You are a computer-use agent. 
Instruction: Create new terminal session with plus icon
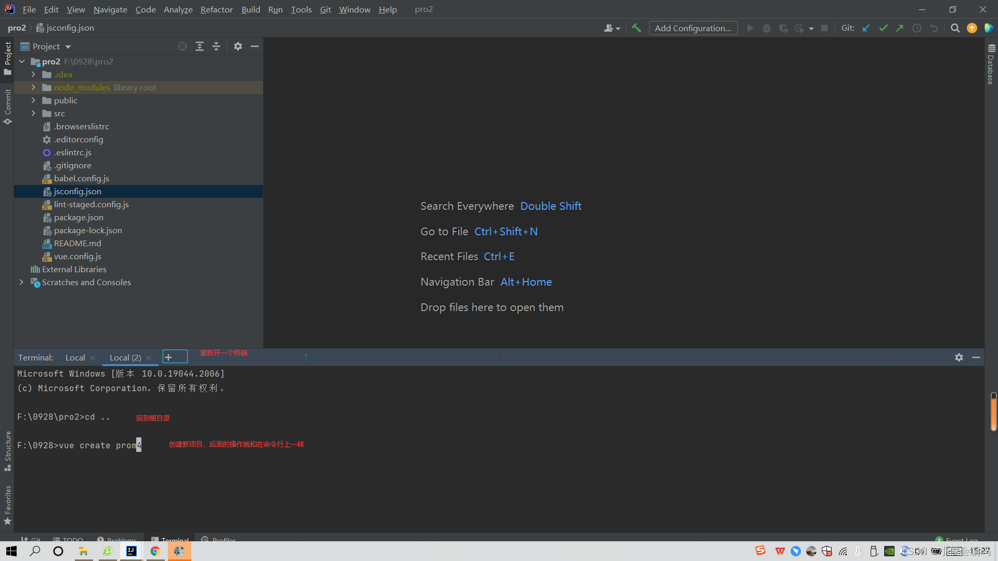pos(175,356)
